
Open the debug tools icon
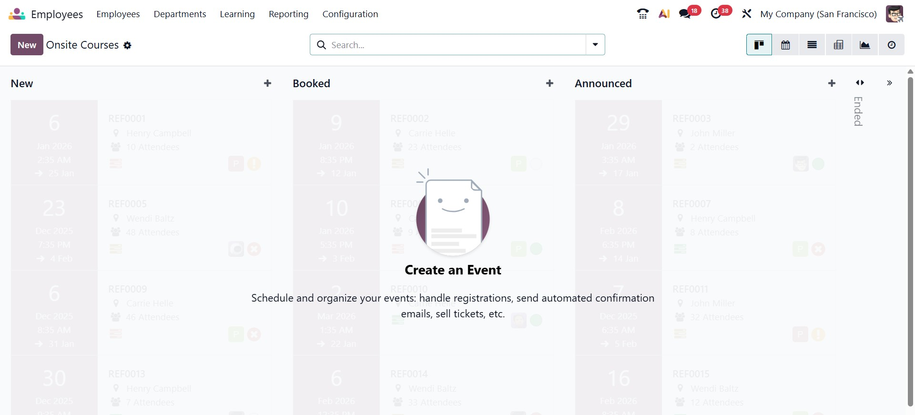click(x=746, y=14)
